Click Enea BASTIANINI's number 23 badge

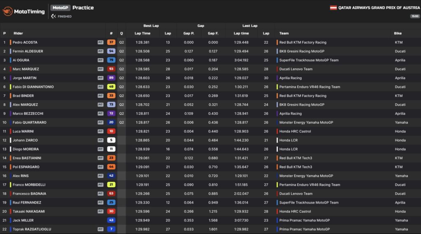coord(111,158)
